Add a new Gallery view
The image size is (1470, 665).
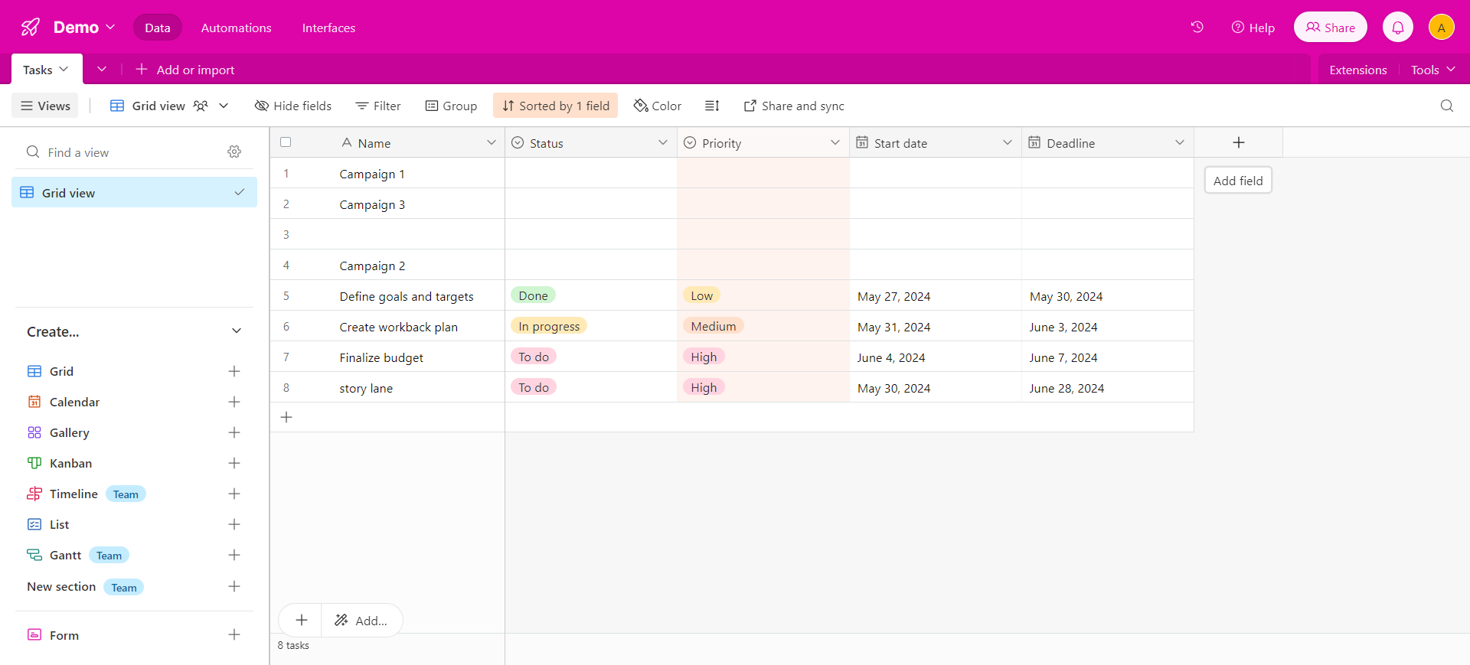coord(234,432)
